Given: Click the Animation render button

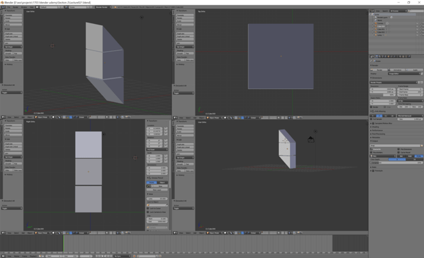Looking at the screenshot, I should click(397, 70).
